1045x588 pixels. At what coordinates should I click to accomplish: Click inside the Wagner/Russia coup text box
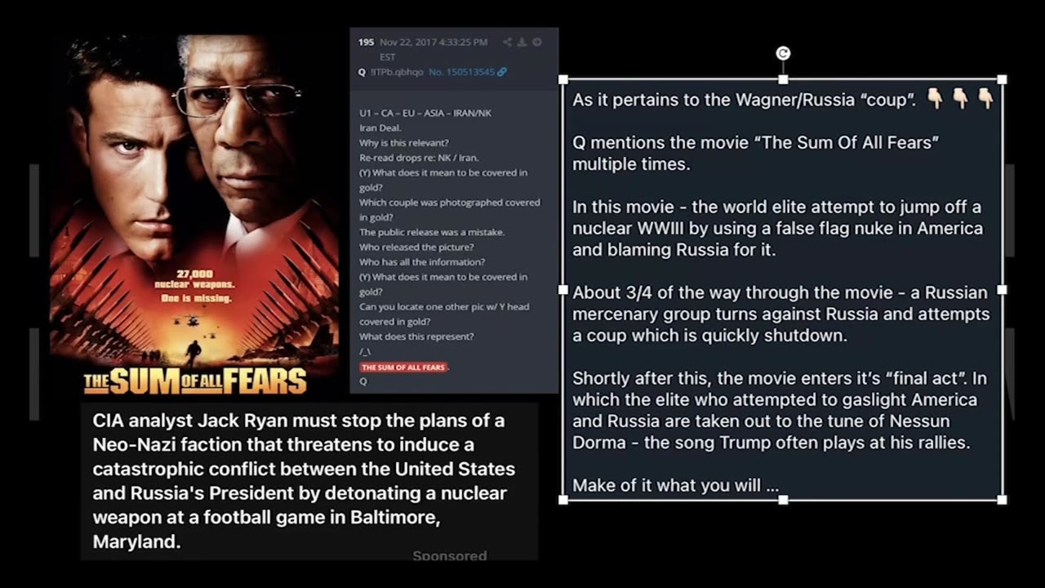[783, 289]
